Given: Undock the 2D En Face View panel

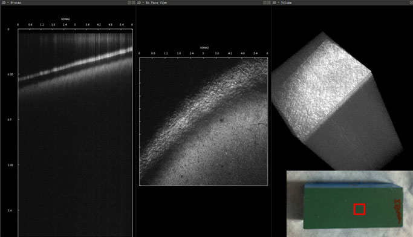Looking at the screenshot, I should pos(265,2).
